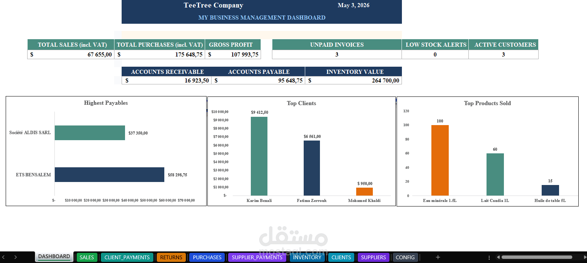Screen dimensions: 587x263
Task: Click the May 3, 2026 date cell
Action: click(x=354, y=5)
